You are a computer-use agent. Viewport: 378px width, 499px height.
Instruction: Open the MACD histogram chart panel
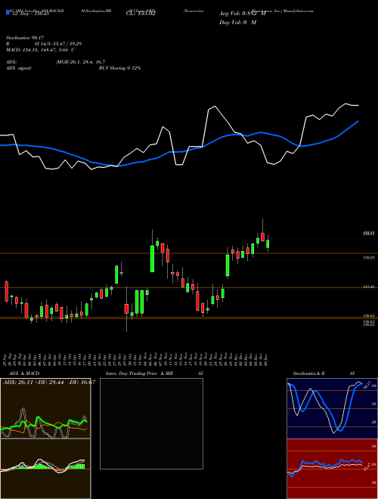coord(45,469)
